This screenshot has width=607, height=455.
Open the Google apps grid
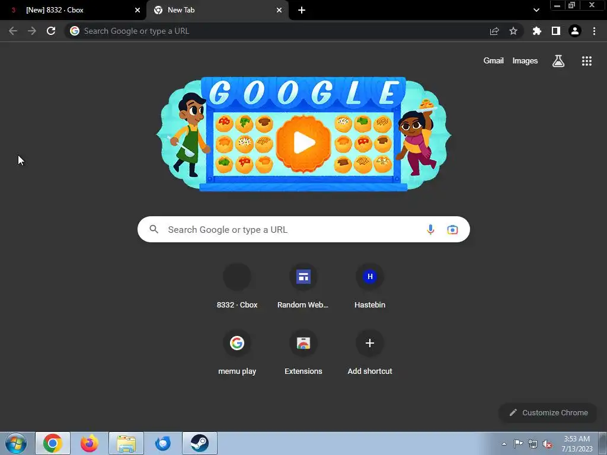pos(587,61)
